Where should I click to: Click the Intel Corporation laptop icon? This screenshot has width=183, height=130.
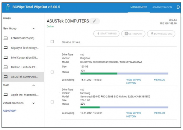(x=5, y=57)
